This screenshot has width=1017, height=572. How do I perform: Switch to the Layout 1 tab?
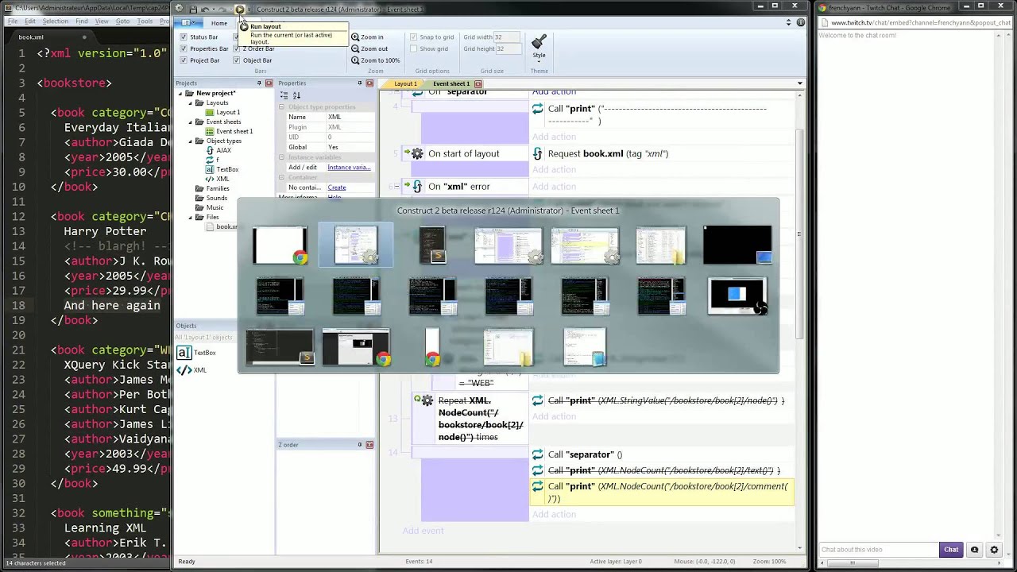[405, 83]
